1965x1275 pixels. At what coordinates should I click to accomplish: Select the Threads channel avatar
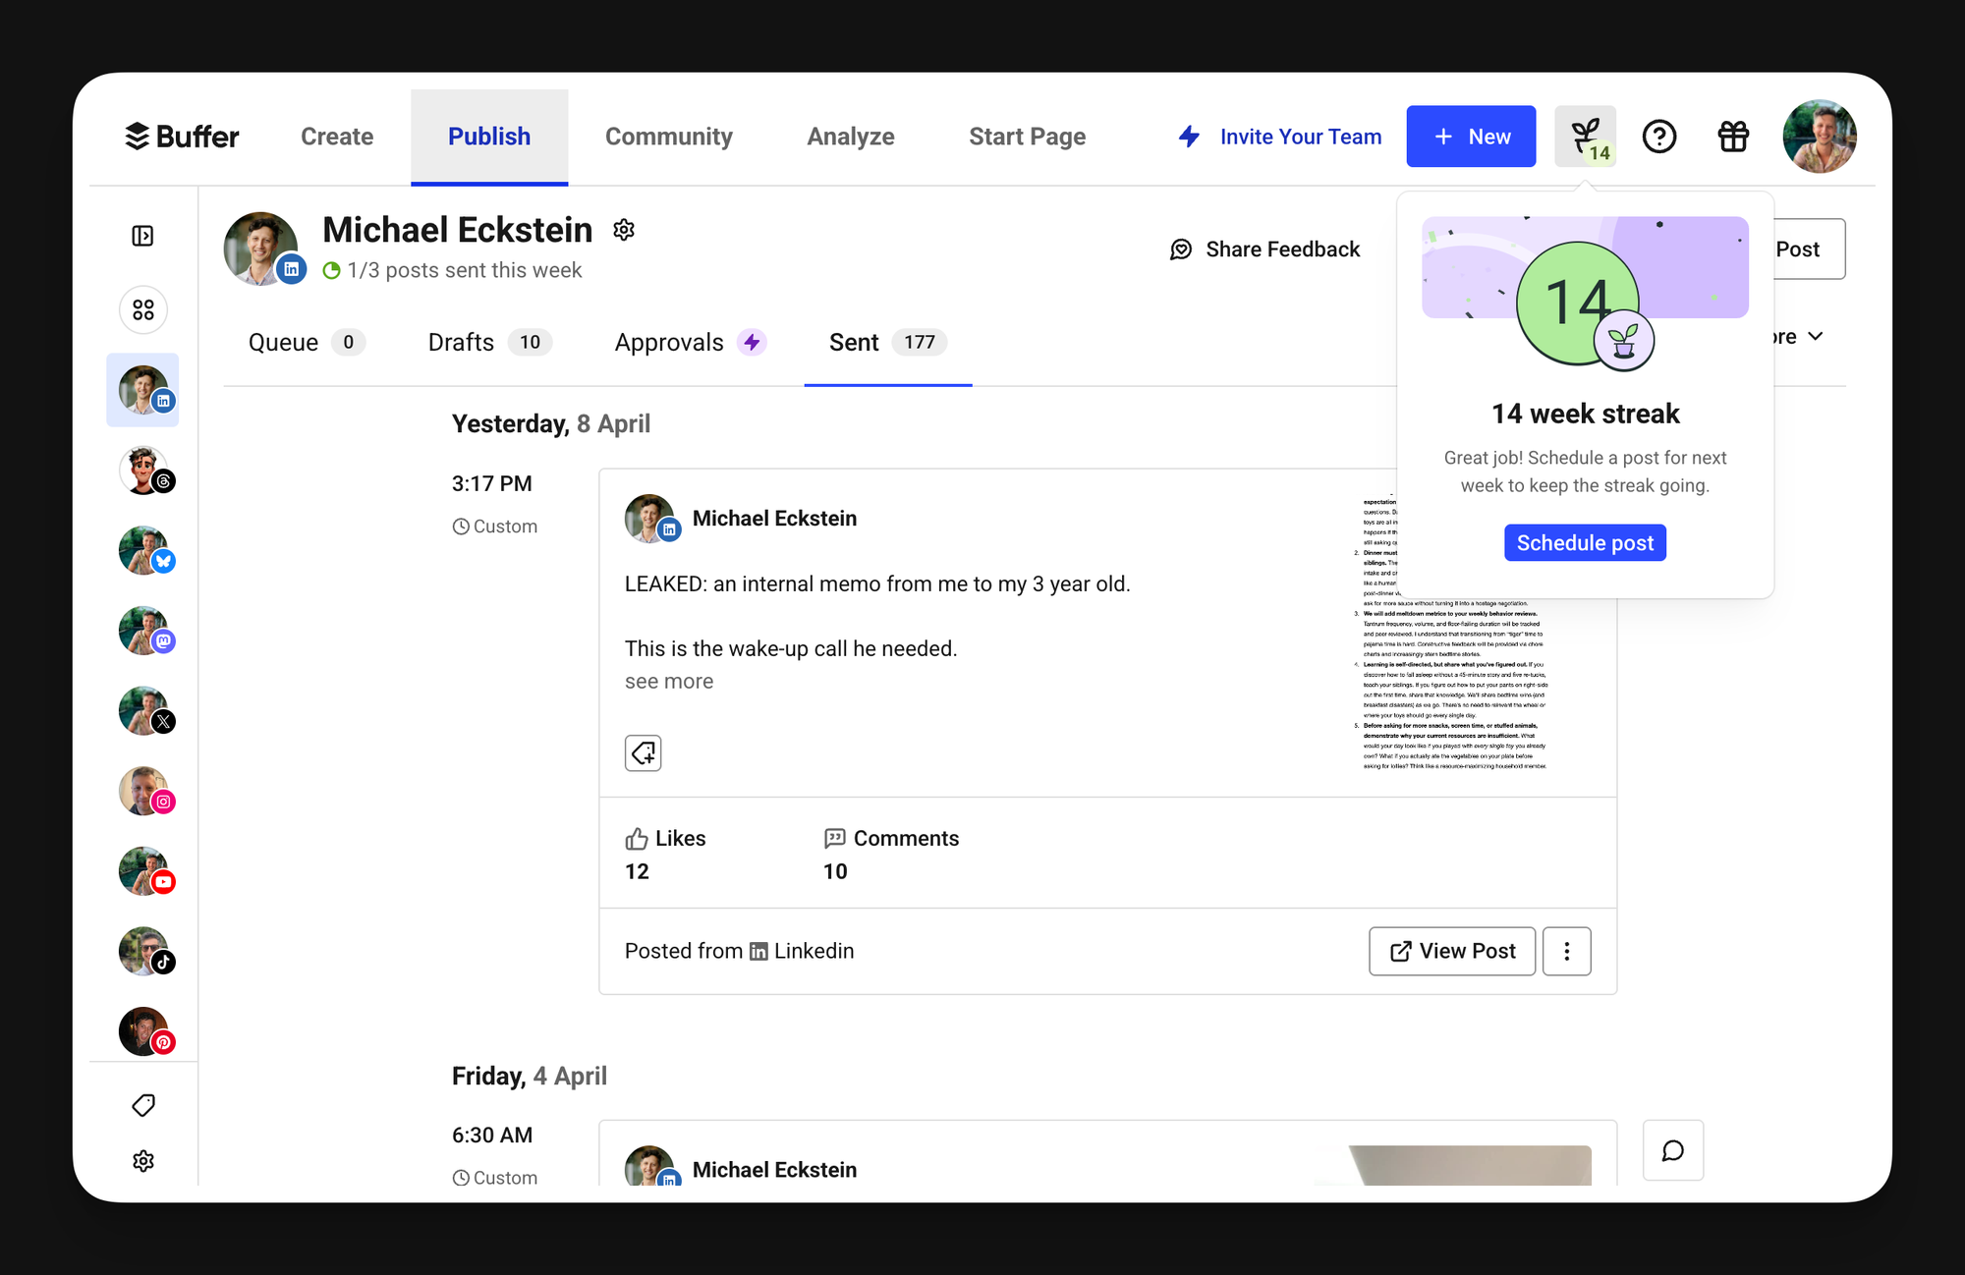pyautogui.click(x=144, y=471)
